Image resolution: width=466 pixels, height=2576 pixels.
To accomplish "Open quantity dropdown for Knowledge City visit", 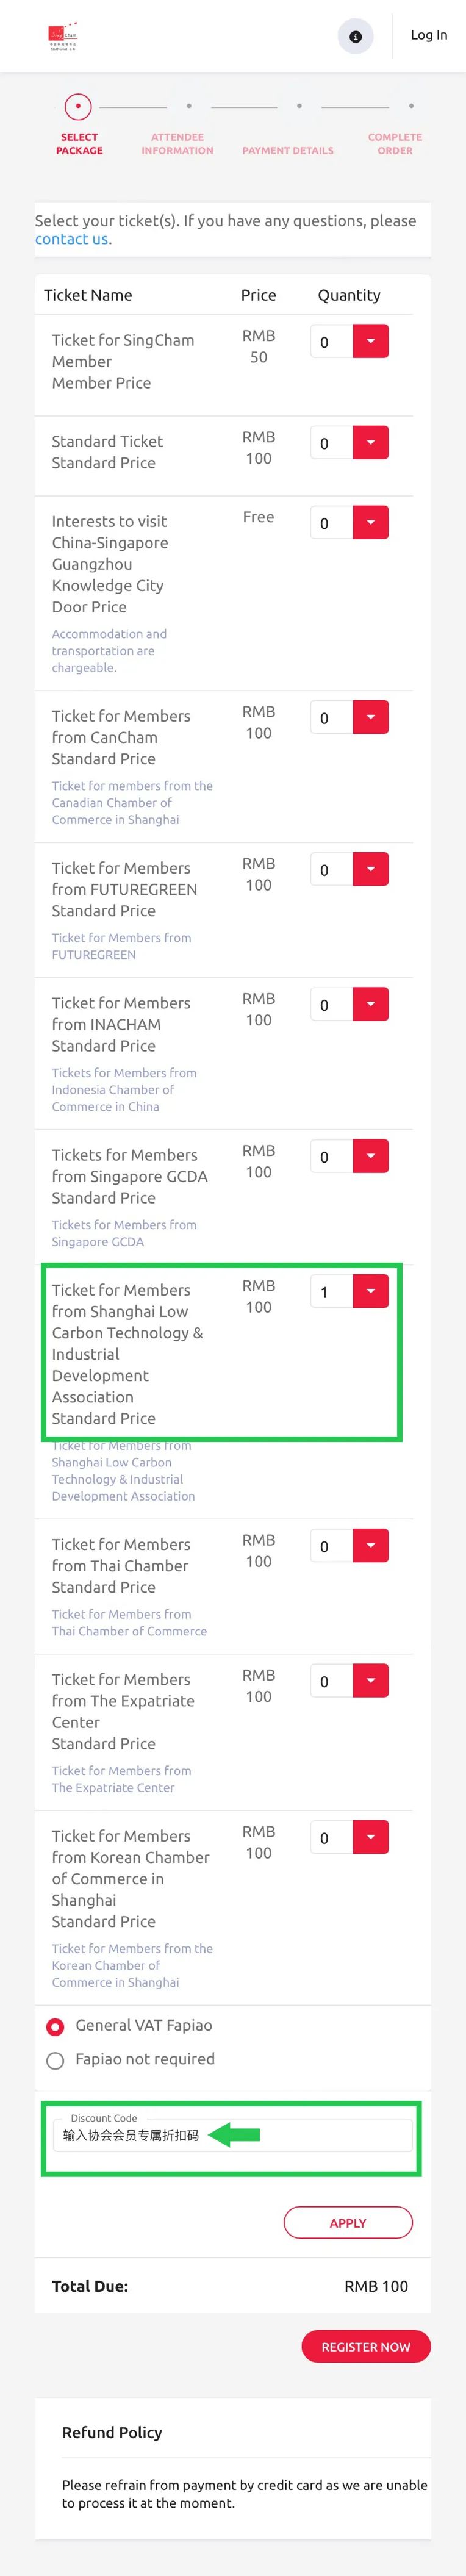I will tap(370, 522).
